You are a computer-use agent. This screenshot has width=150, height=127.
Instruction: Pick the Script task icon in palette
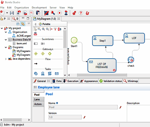[x=50, y=74]
